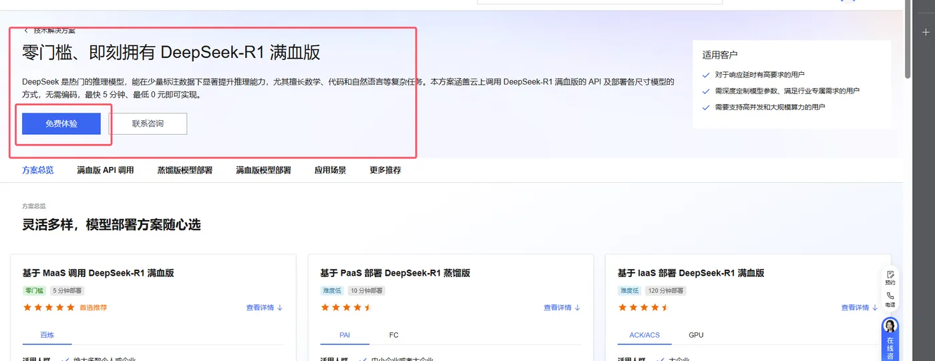Click the 灵活多样，模型部署方案随心选 heading
This screenshot has width=935, height=361.
coord(112,225)
